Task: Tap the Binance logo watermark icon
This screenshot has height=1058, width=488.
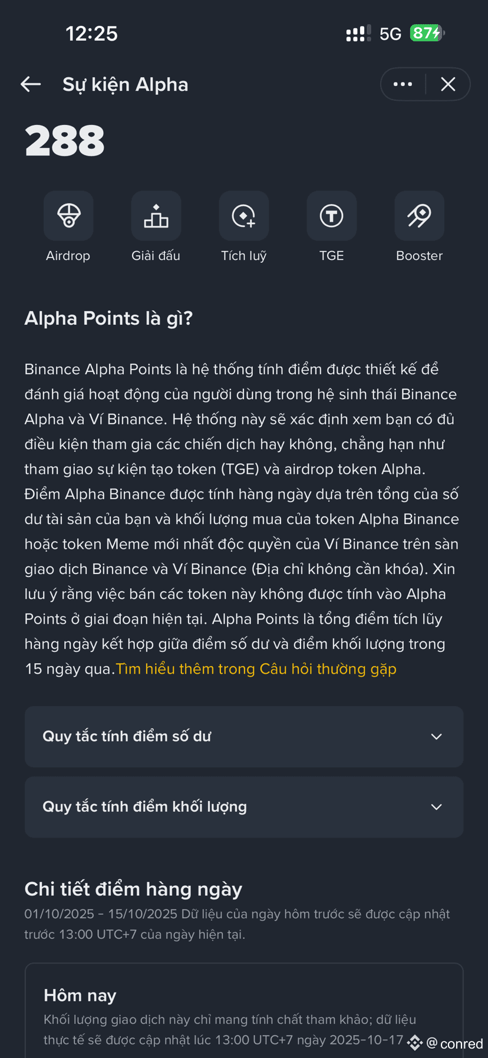Action: pos(415,1043)
